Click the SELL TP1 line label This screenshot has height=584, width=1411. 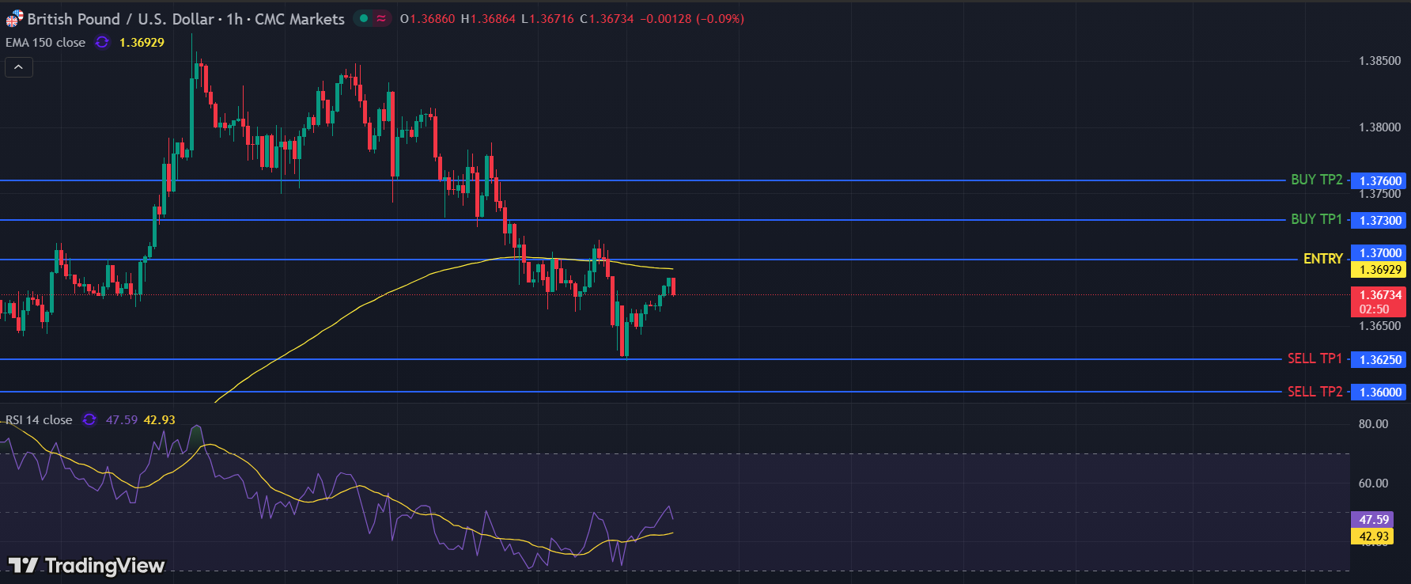tap(1315, 358)
